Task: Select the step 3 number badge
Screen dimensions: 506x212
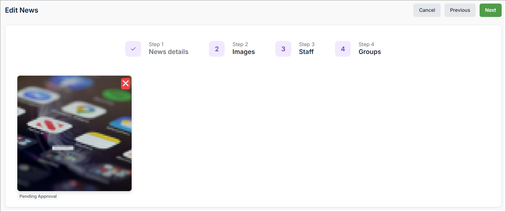Action: 283,49
